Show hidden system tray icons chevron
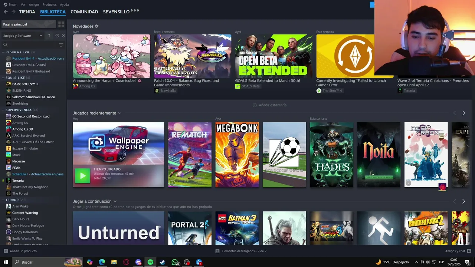This screenshot has width=475, height=267. point(416,262)
